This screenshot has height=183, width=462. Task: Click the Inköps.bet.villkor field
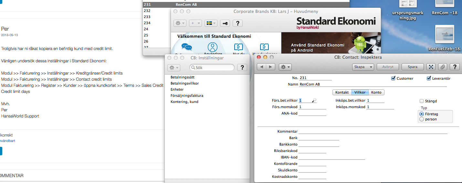click(375, 100)
